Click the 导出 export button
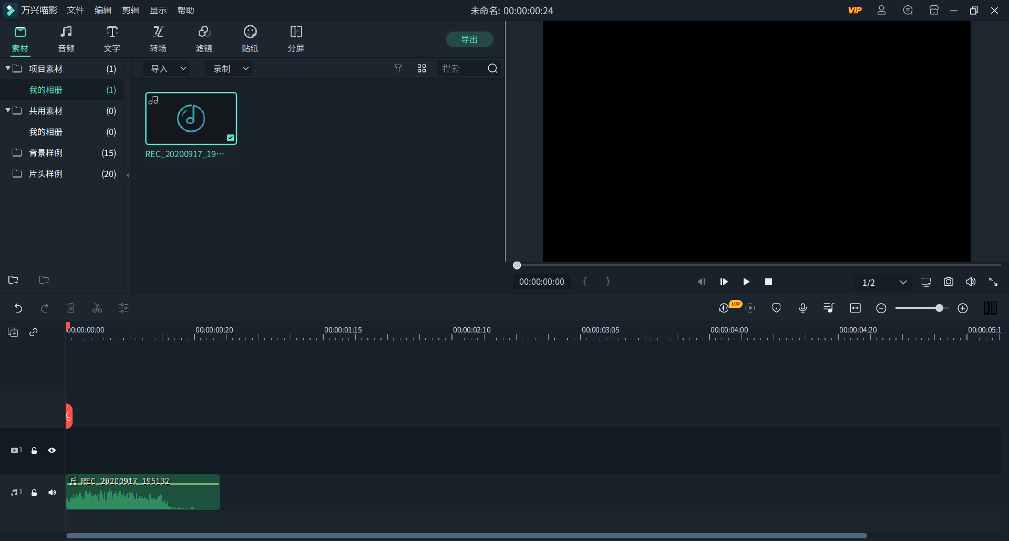 [469, 39]
